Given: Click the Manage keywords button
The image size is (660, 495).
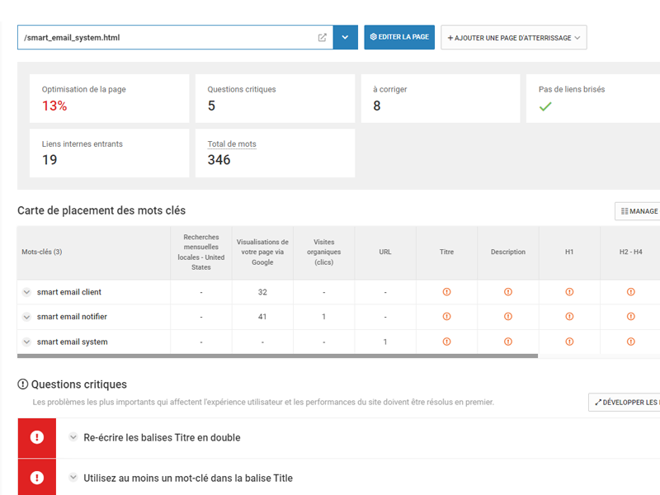Looking at the screenshot, I should pos(638,211).
